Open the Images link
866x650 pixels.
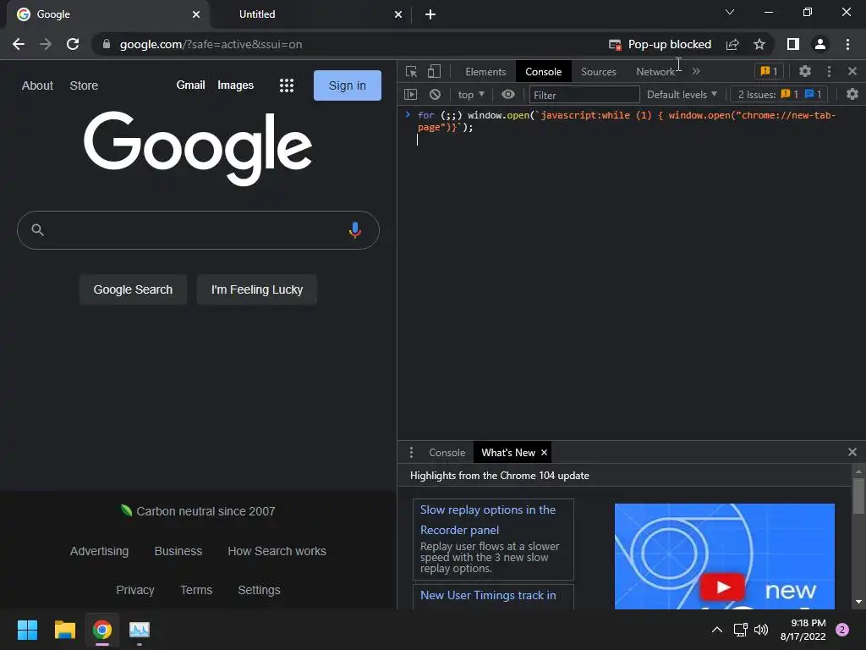coord(236,85)
